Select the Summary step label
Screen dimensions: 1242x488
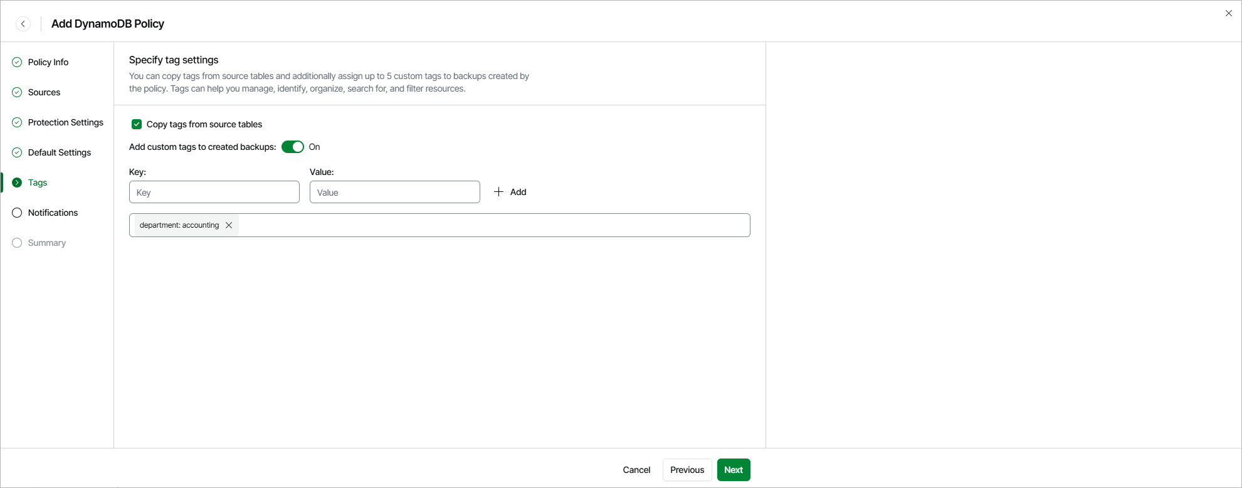47,243
